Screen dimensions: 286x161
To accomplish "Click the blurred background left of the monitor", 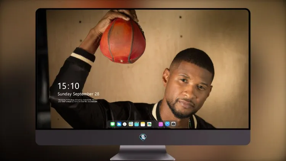I will click(17, 80).
